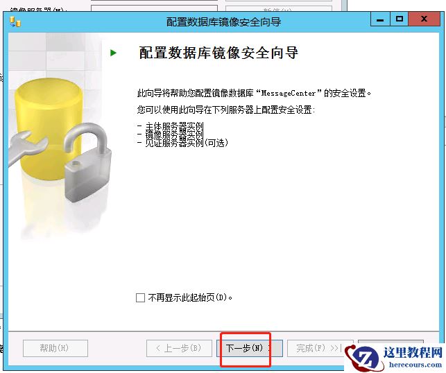Click the 完成(F) finish button

click(x=316, y=348)
